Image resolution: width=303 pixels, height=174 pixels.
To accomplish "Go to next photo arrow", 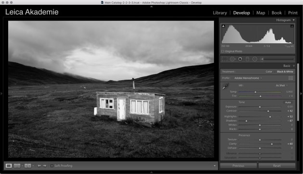I will [x=45, y=166].
